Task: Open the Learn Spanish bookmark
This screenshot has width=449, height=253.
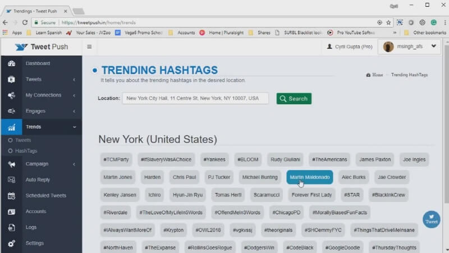Action: [x=44, y=33]
